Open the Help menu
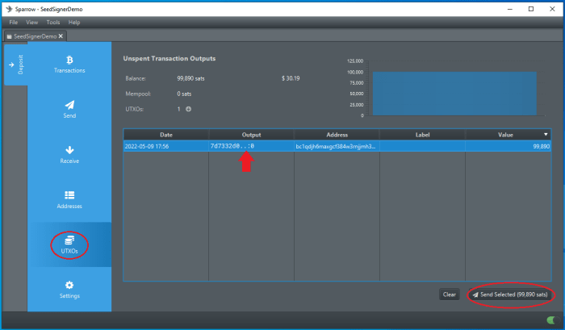565x330 pixels. point(74,23)
